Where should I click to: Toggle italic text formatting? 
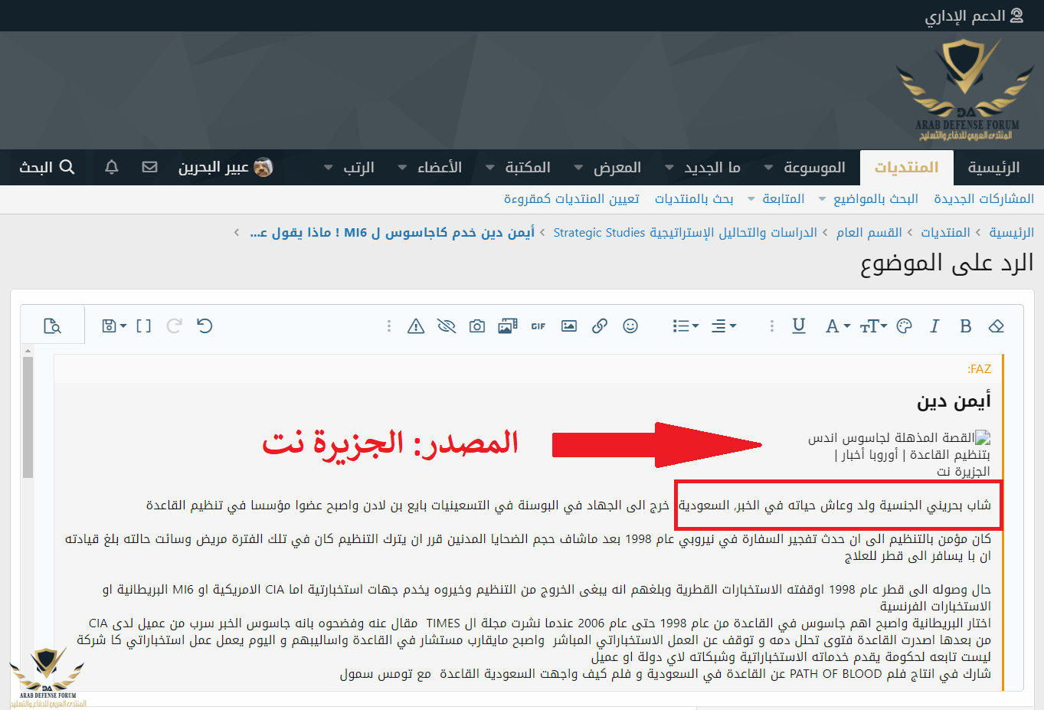pos(934,326)
